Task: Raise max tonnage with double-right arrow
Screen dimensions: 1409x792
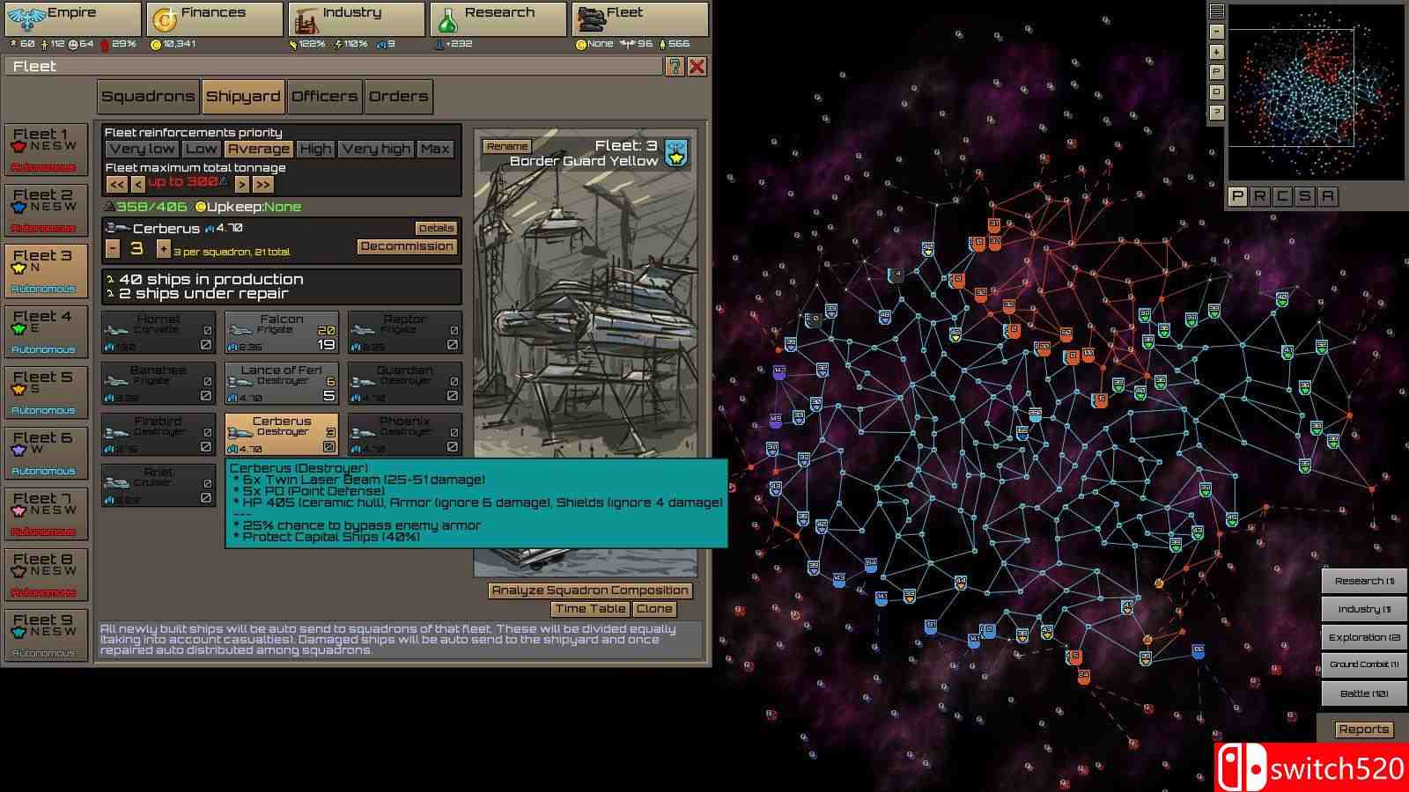Action: click(x=262, y=184)
